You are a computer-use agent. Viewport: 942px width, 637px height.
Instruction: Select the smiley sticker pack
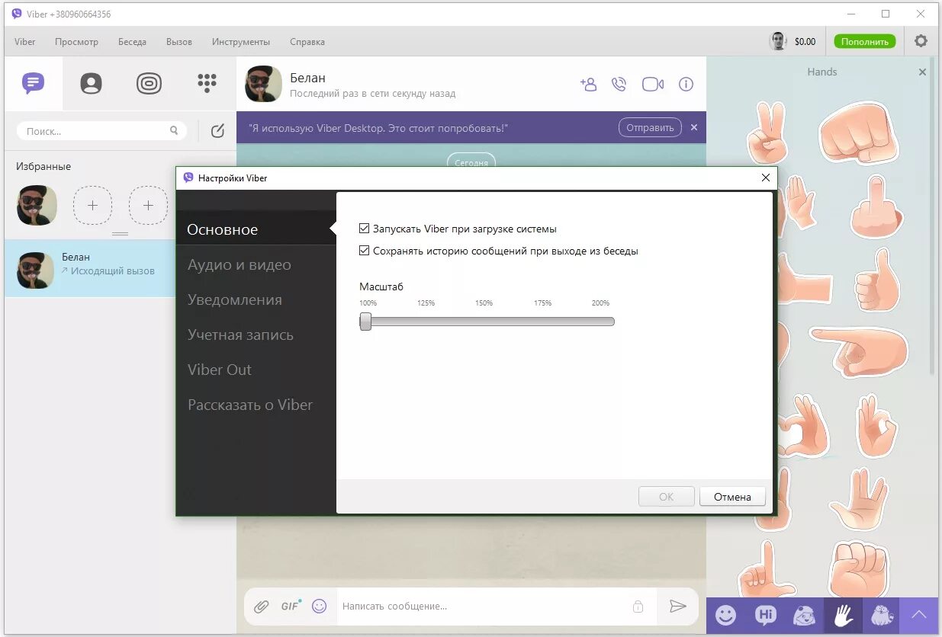coord(725,616)
